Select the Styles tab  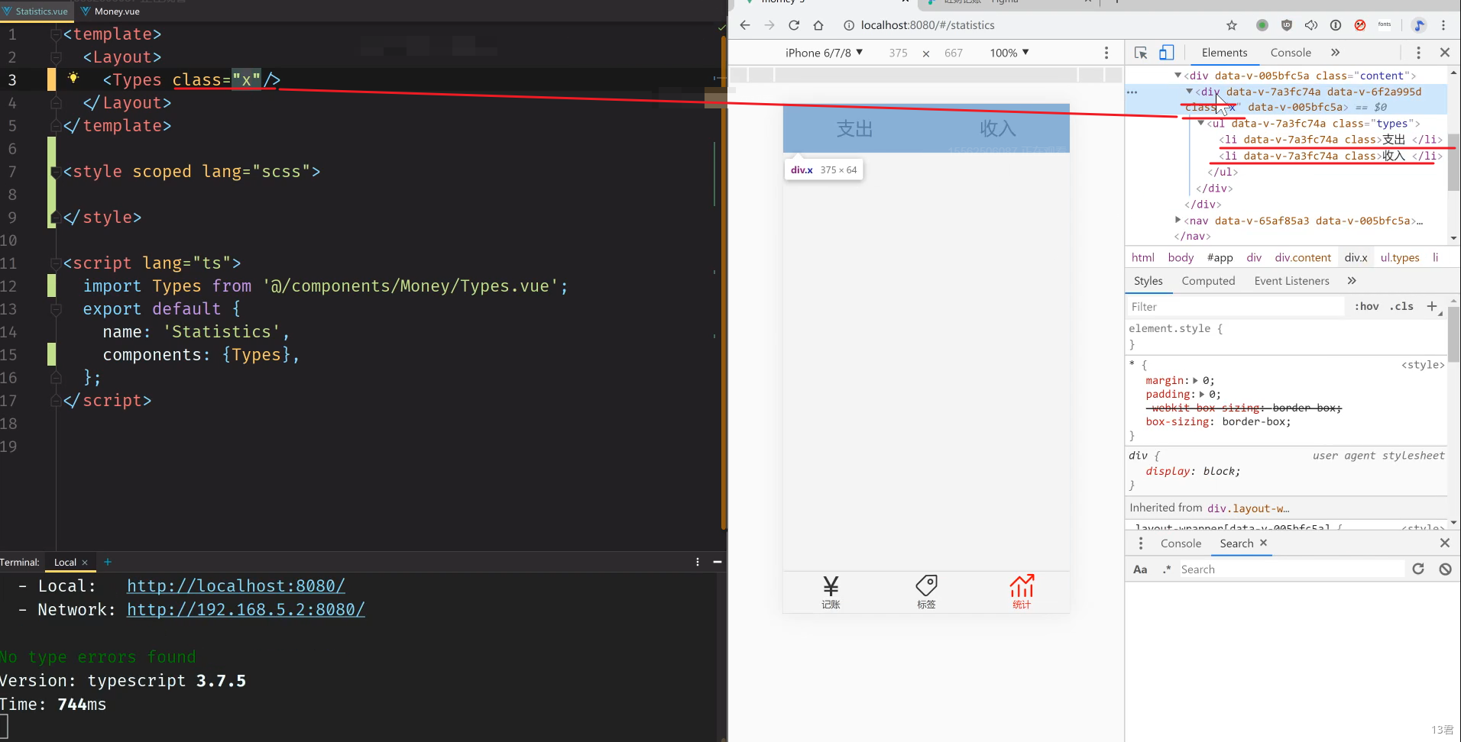1148,281
